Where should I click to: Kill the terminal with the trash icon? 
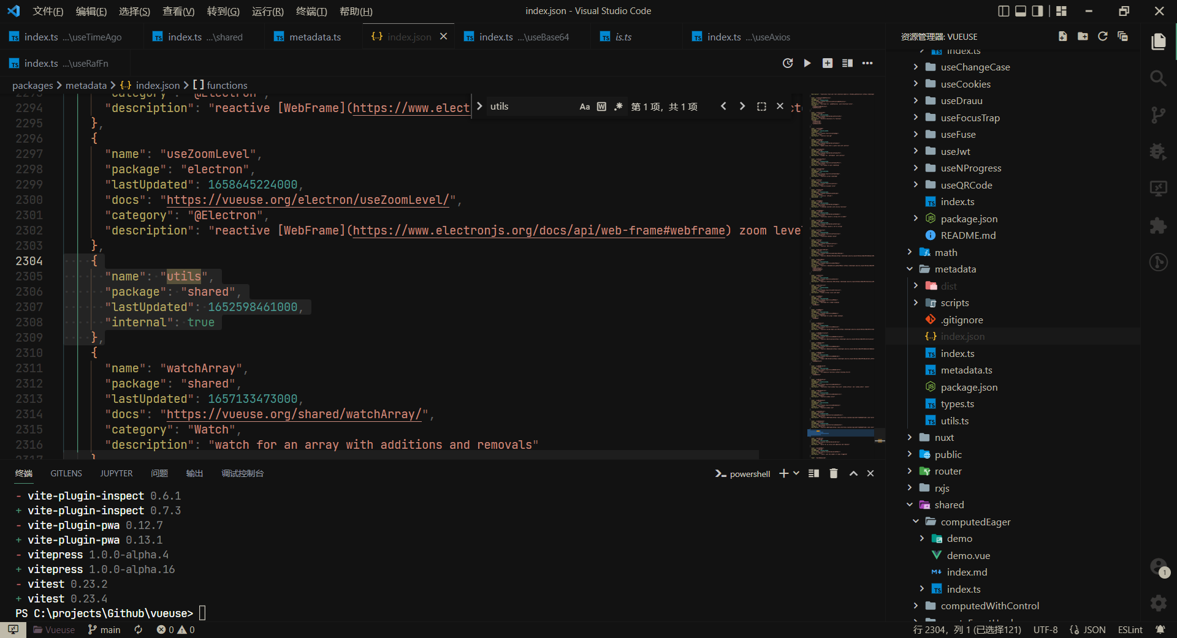(833, 473)
